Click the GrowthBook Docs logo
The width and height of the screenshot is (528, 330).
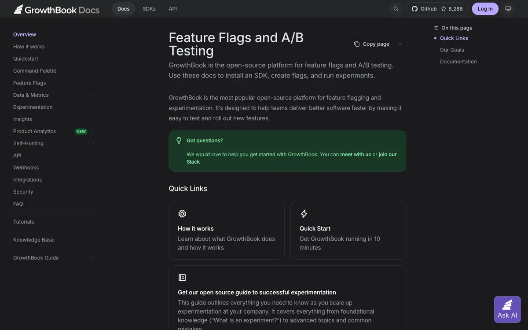pyautogui.click(x=57, y=9)
